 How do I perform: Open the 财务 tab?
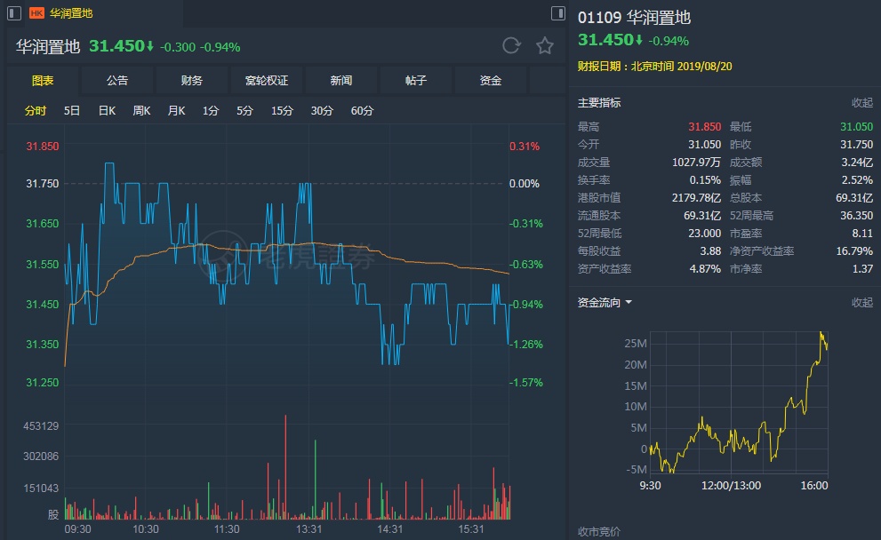tap(192, 81)
